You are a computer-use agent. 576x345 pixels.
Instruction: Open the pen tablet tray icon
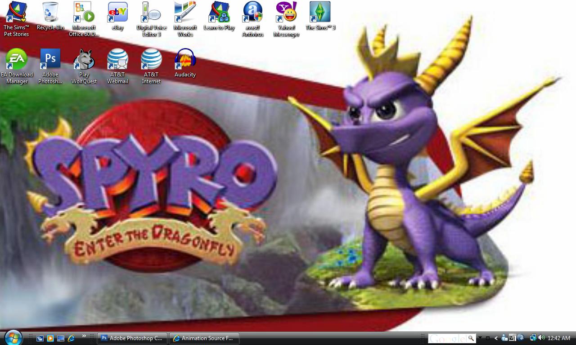pos(513,338)
